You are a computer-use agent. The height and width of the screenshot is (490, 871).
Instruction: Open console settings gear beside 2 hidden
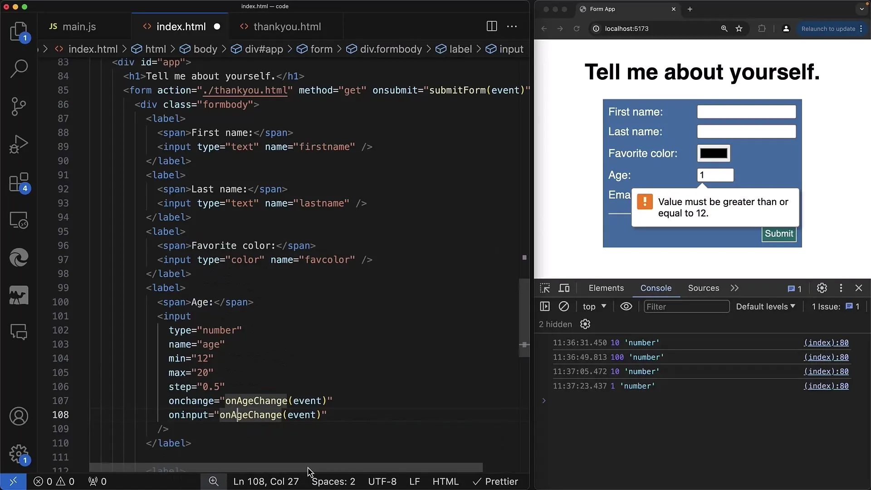click(585, 324)
